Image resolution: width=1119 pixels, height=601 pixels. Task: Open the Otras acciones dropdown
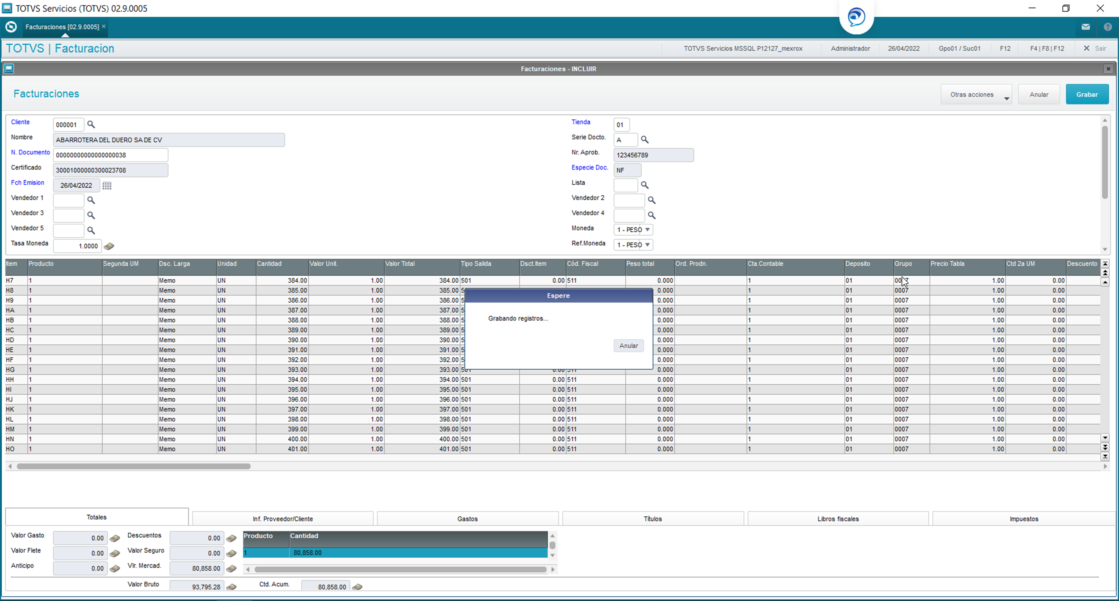(x=976, y=94)
